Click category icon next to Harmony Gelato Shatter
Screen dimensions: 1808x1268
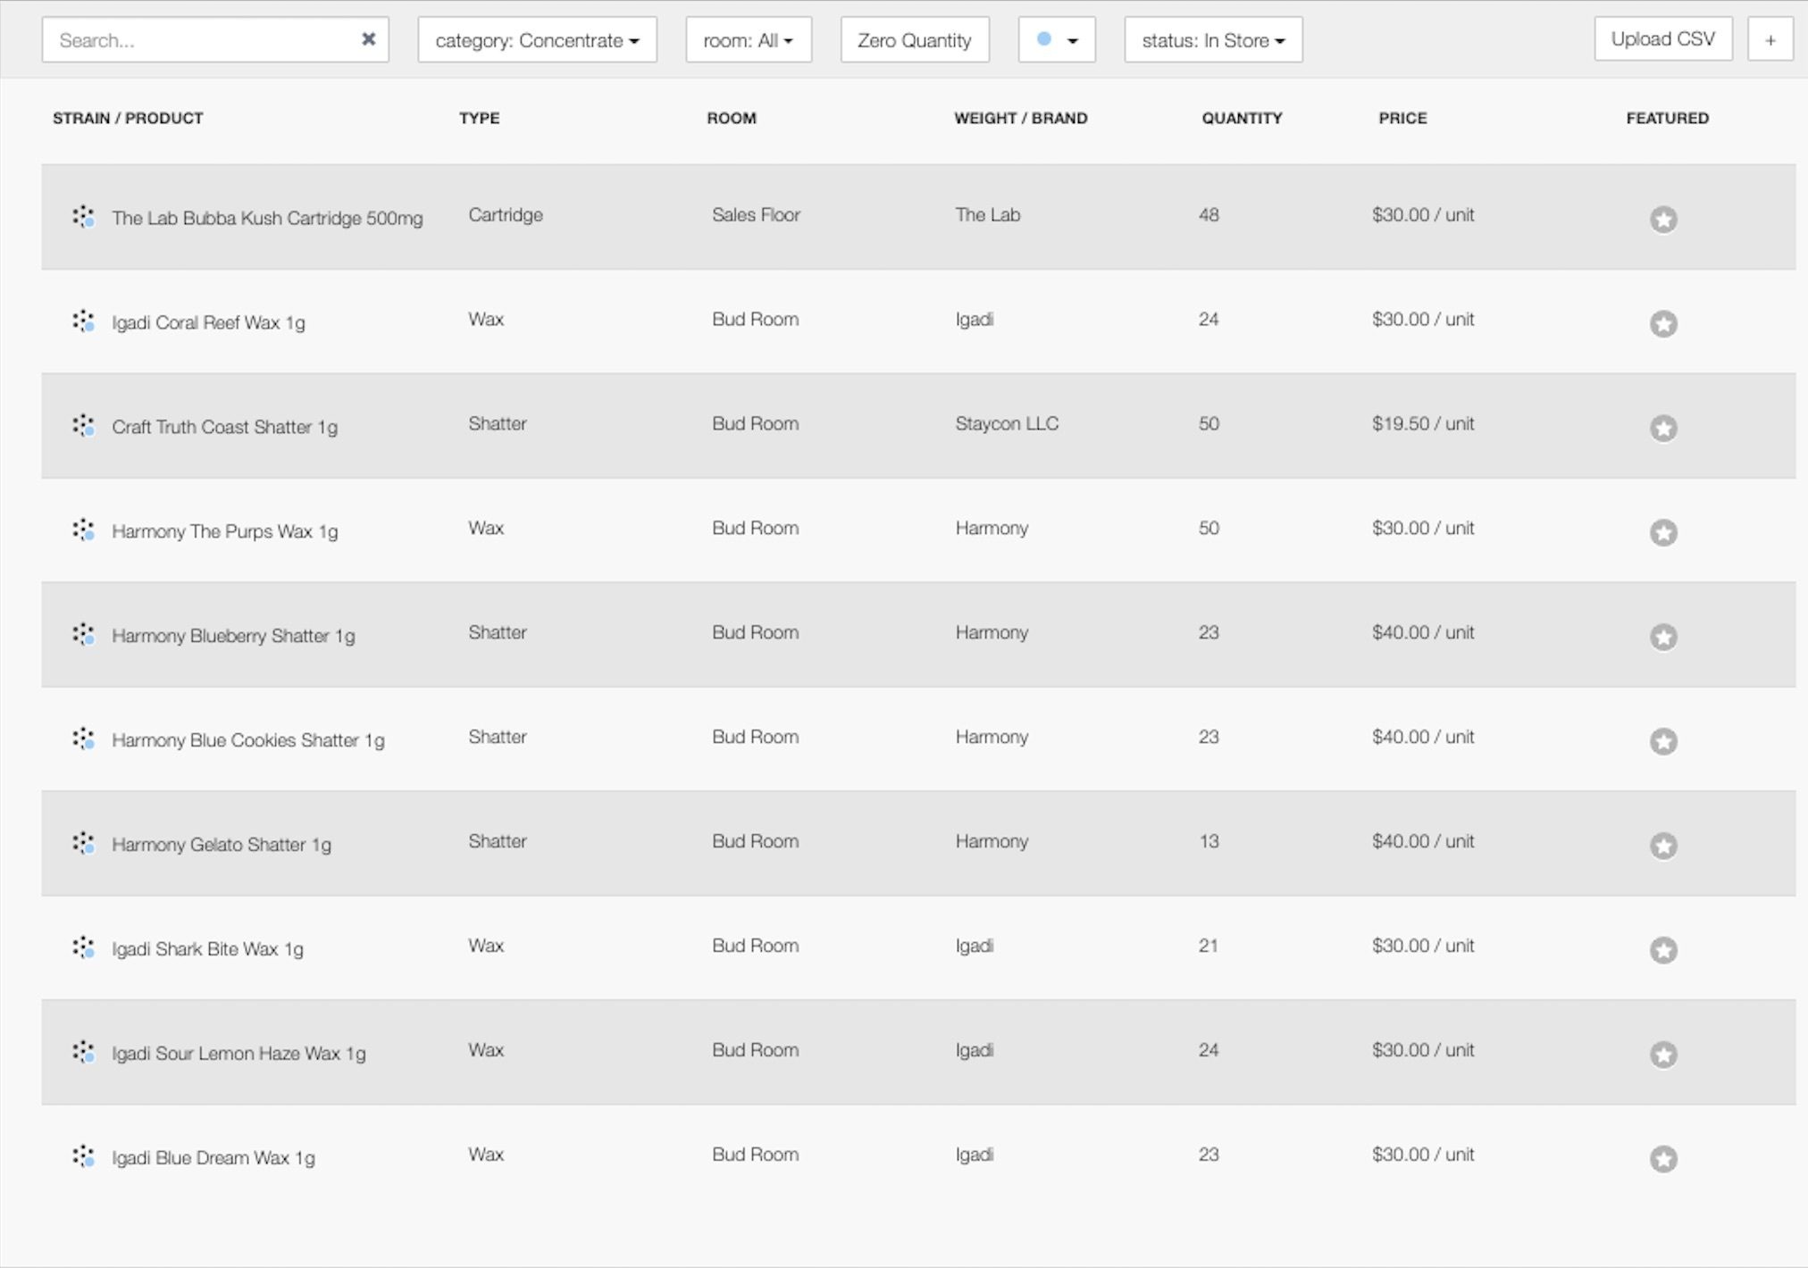[83, 843]
